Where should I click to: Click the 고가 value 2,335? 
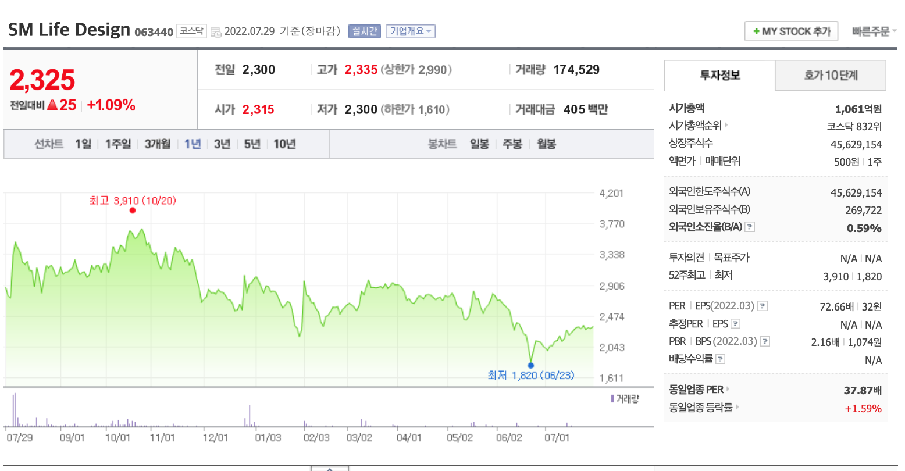click(x=361, y=70)
